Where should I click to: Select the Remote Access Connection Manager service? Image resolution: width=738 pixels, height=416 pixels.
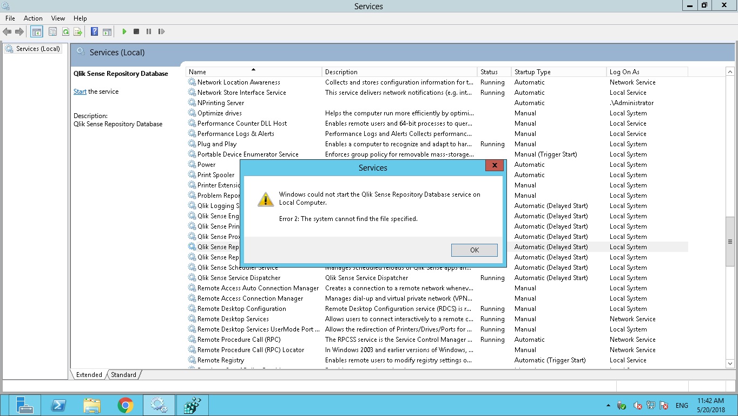coord(437,298)
